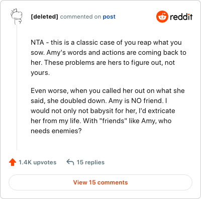Viewport: 201px width, 199px height.
Task: Click the word "NTA" starting the comment
Action: (x=37, y=42)
